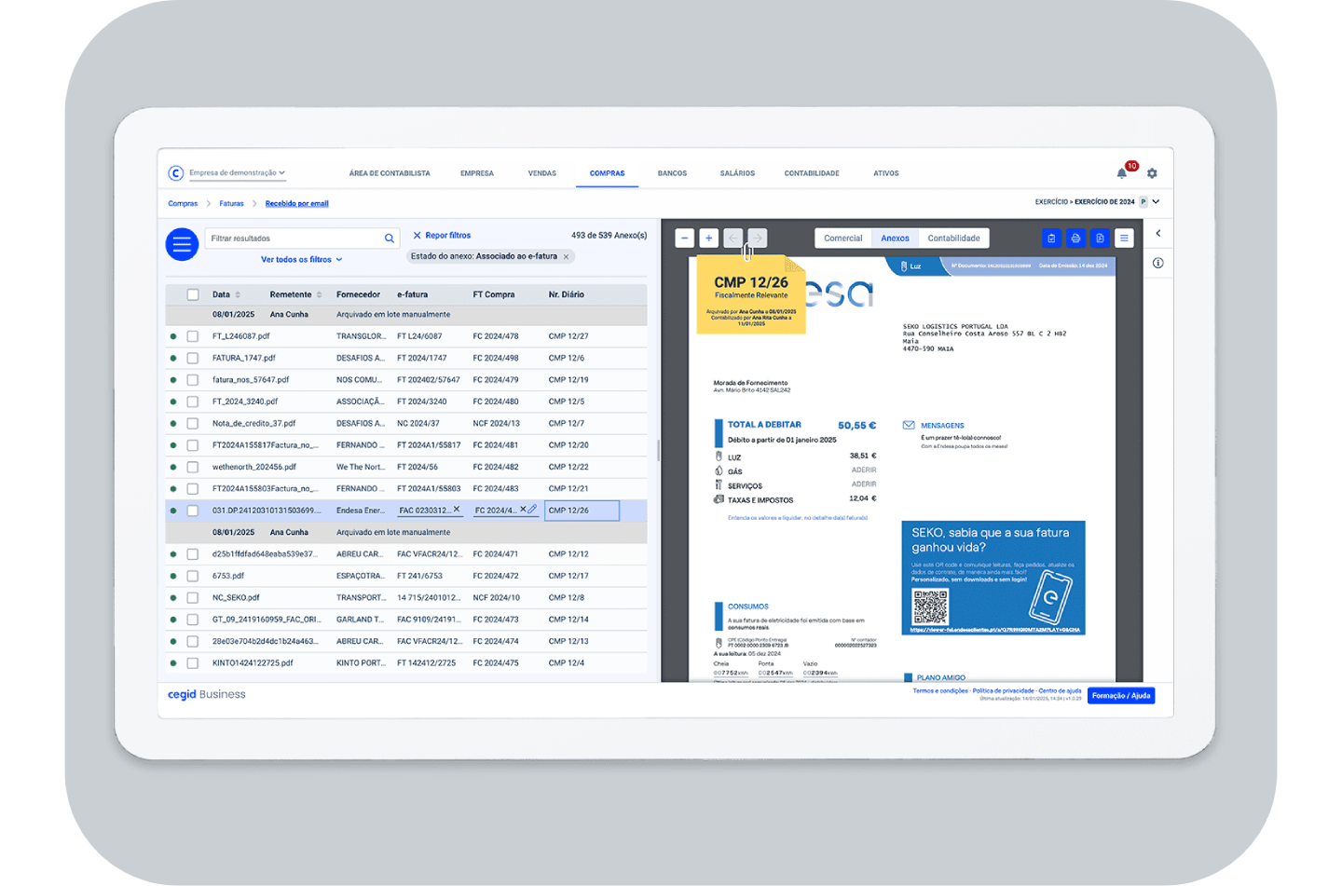Click the Formação / Ajuda button

(x=1120, y=696)
